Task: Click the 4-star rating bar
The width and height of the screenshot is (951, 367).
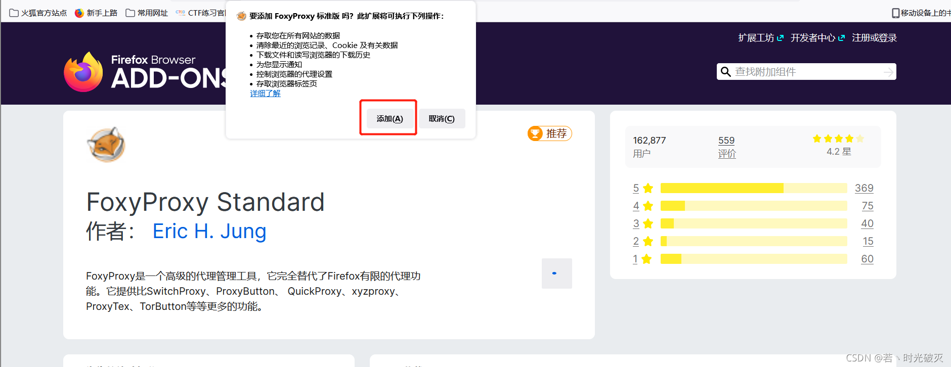Action: pyautogui.click(x=754, y=206)
